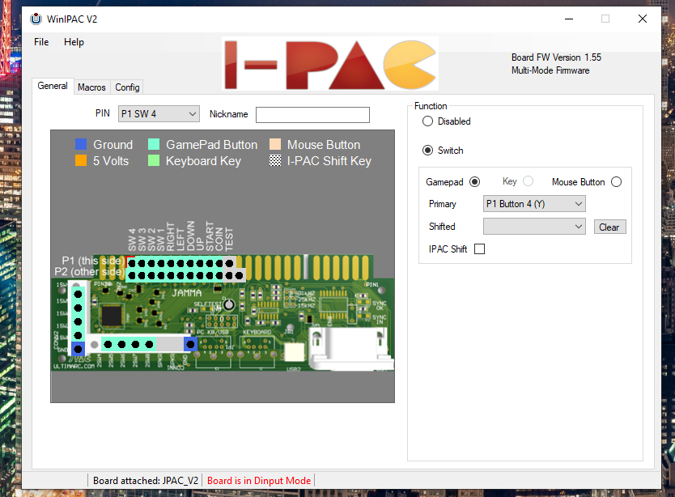Image resolution: width=675 pixels, height=497 pixels.
Task: Select the P1 SW 3 pin on the board
Action: tap(142, 263)
